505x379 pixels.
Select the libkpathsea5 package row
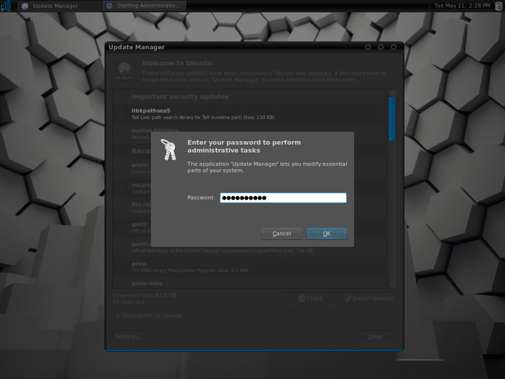249,114
